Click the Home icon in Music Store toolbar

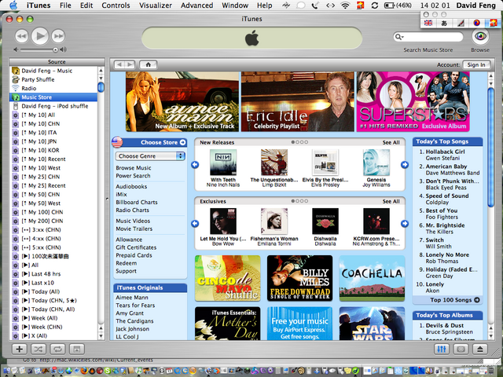(x=149, y=64)
